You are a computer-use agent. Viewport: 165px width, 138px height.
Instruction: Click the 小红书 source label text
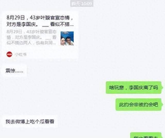click(x=21, y=54)
